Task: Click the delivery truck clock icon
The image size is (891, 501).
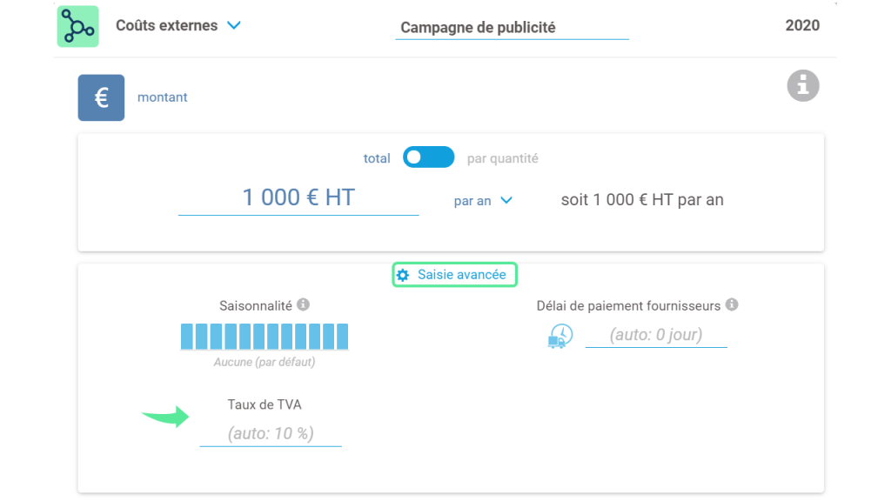Action: click(560, 336)
